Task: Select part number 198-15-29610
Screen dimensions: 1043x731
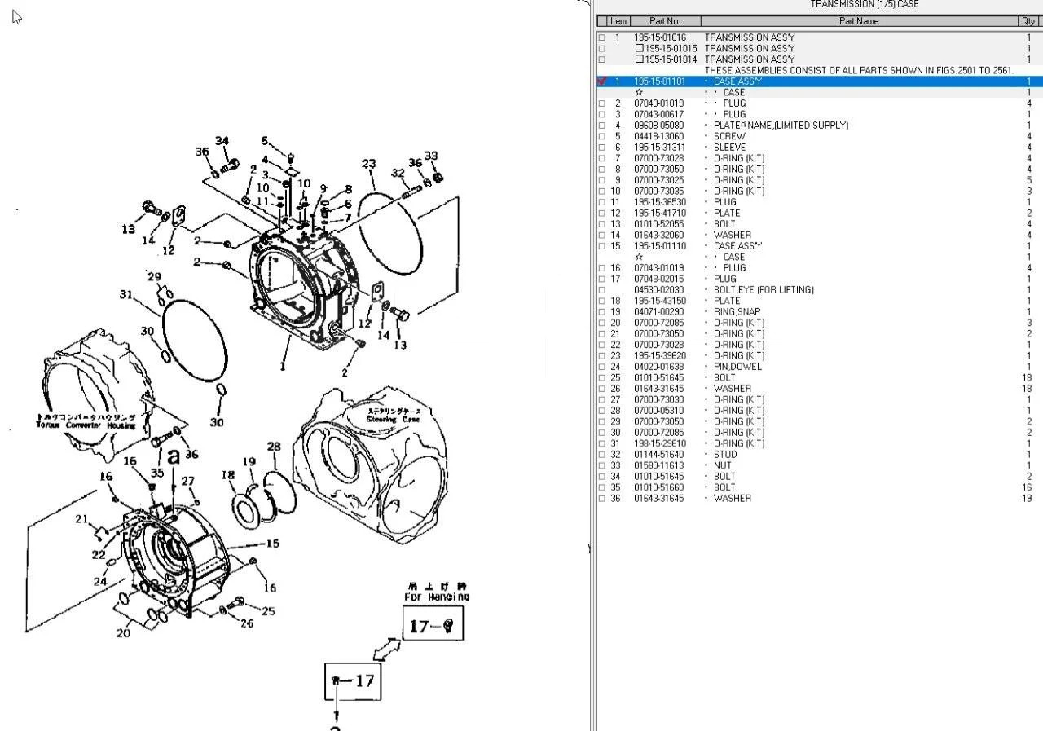Action: coord(659,444)
